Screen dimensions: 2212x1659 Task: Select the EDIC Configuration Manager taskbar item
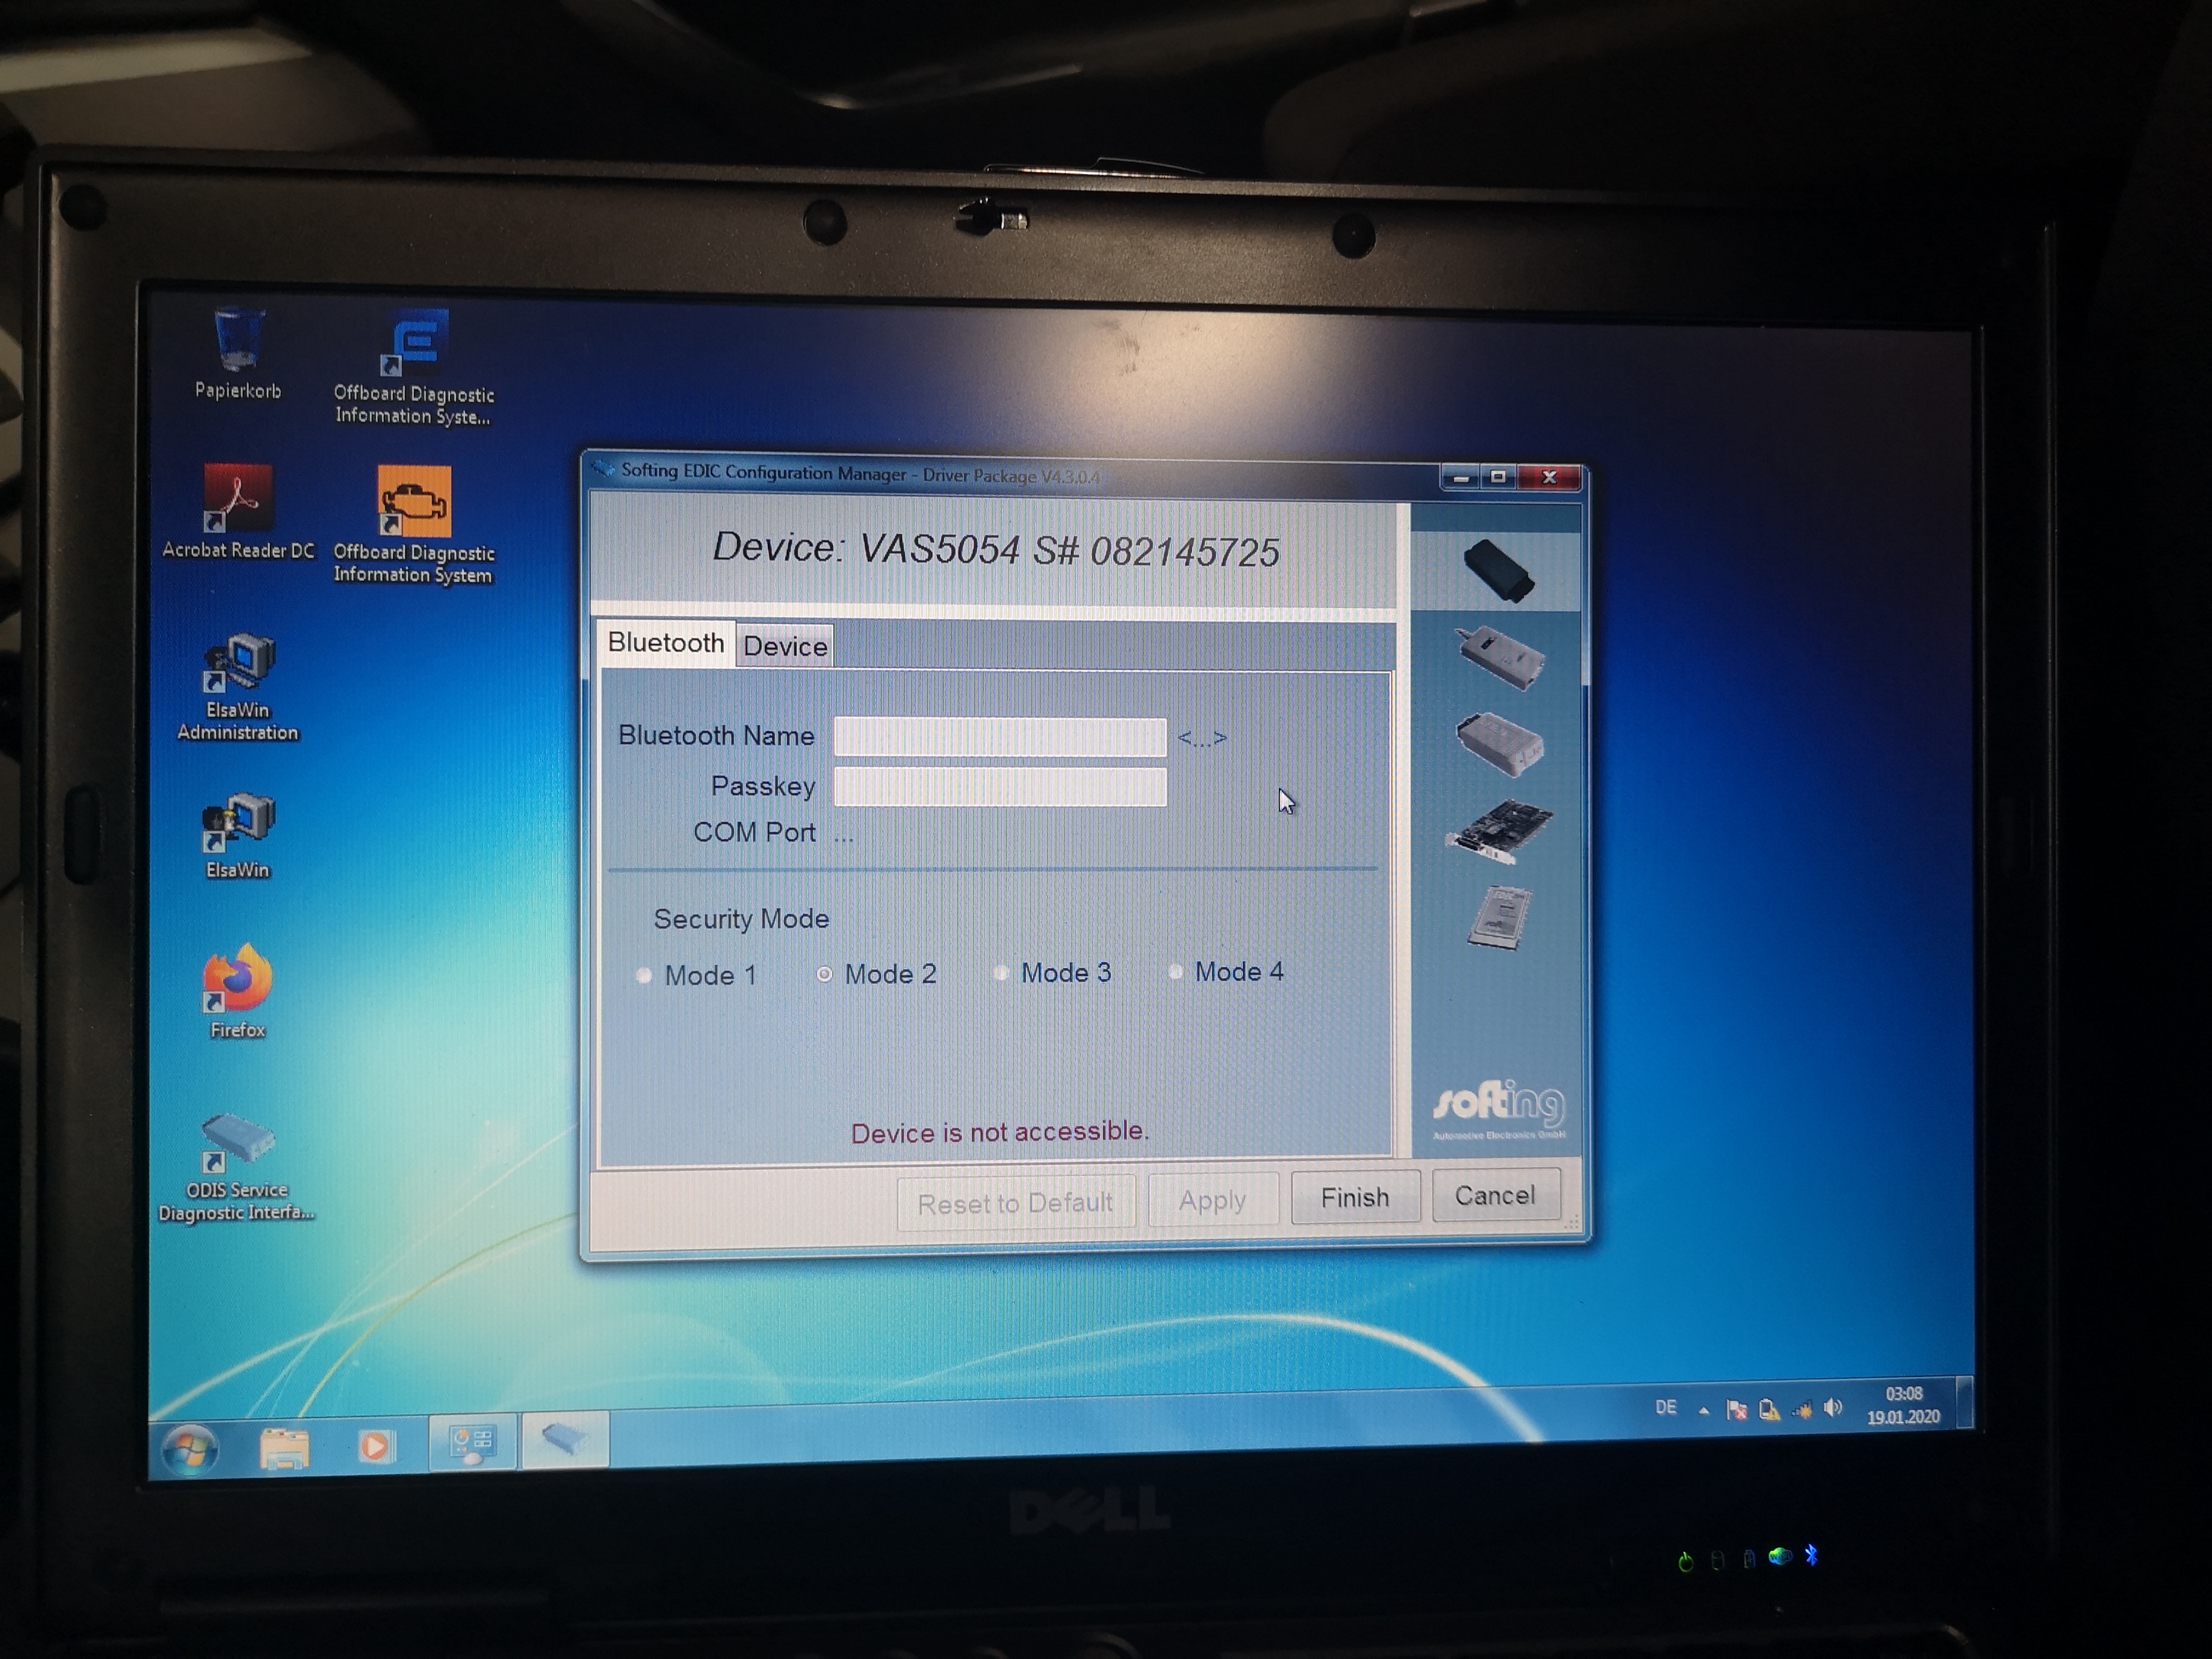tap(565, 1440)
